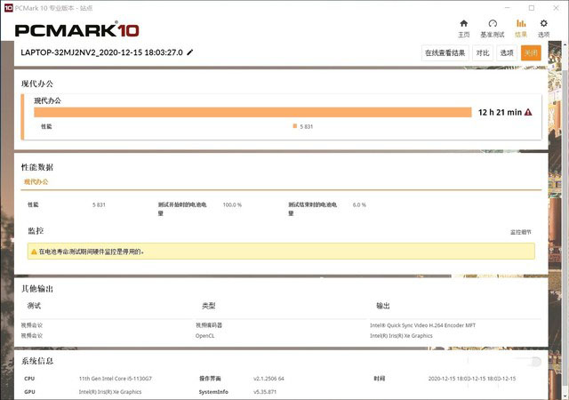Click the OpenCL type cell
The height and width of the screenshot is (400, 569).
point(204,336)
